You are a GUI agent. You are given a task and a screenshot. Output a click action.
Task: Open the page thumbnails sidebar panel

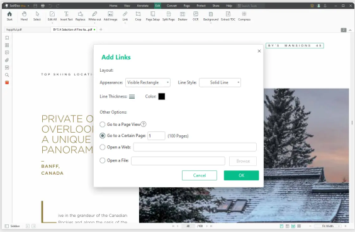pos(7,45)
